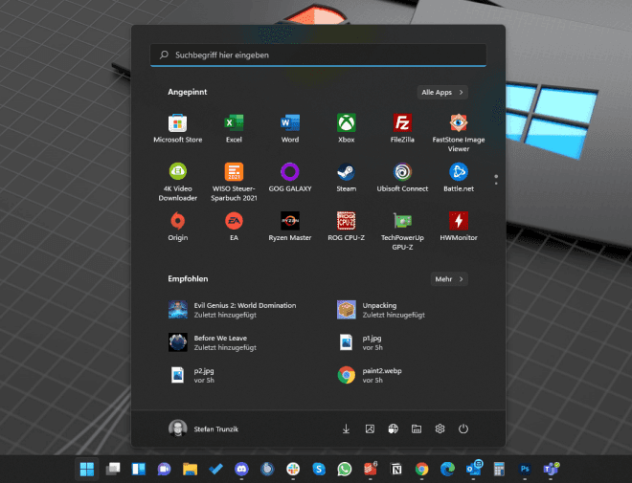Open Calculator from the taskbar
The image size is (632, 483).
pyautogui.click(x=499, y=469)
